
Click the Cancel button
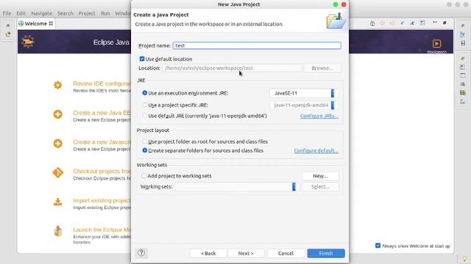click(x=286, y=253)
